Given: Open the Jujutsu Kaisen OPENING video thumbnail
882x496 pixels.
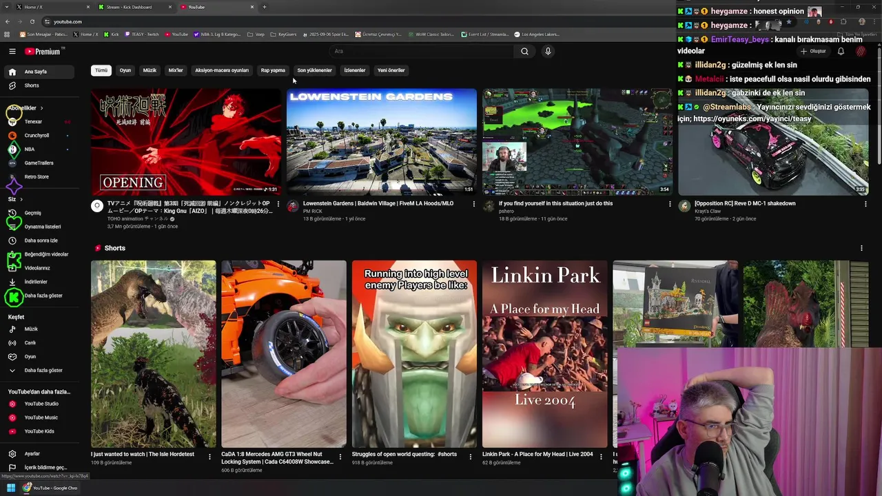Looking at the screenshot, I should tap(186, 142).
